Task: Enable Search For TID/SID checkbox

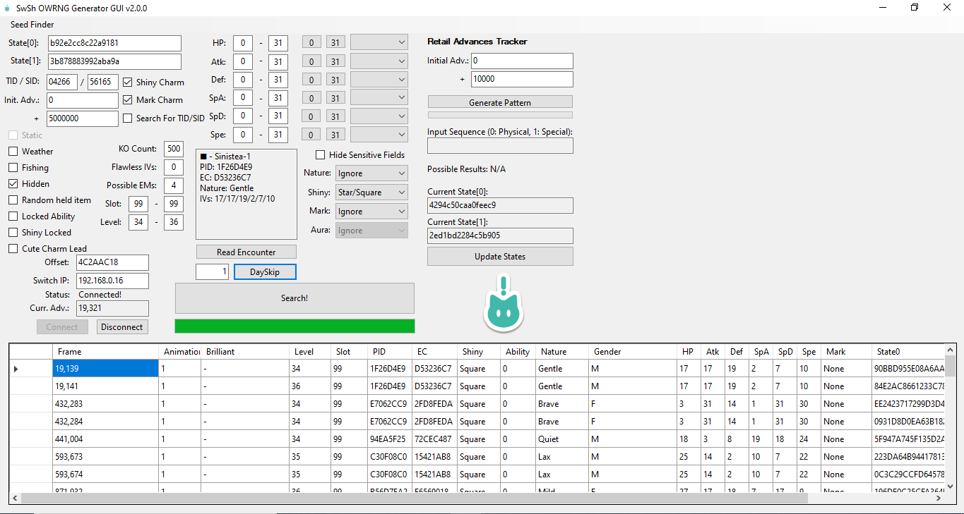Action: pyautogui.click(x=128, y=118)
